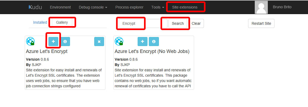Viewport: 308px width, 107px height.
Task: Click the user avatar picture
Action: click(261, 7)
